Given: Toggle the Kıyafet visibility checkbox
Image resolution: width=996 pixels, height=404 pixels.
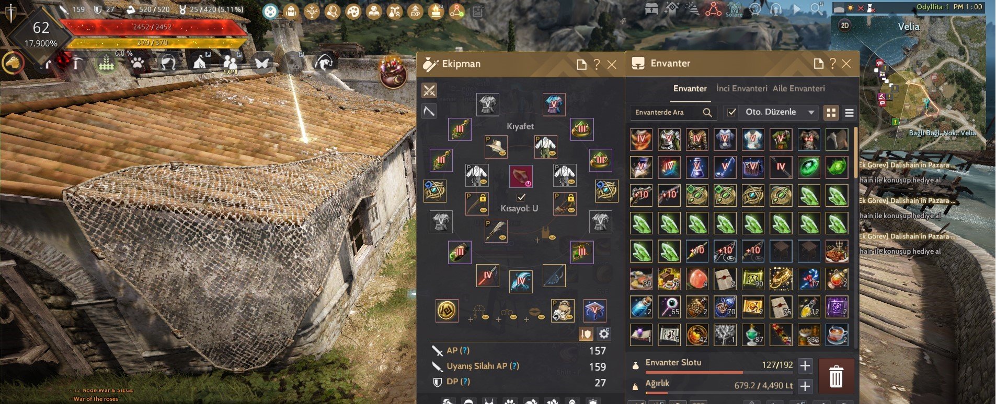Looking at the screenshot, I should [521, 197].
